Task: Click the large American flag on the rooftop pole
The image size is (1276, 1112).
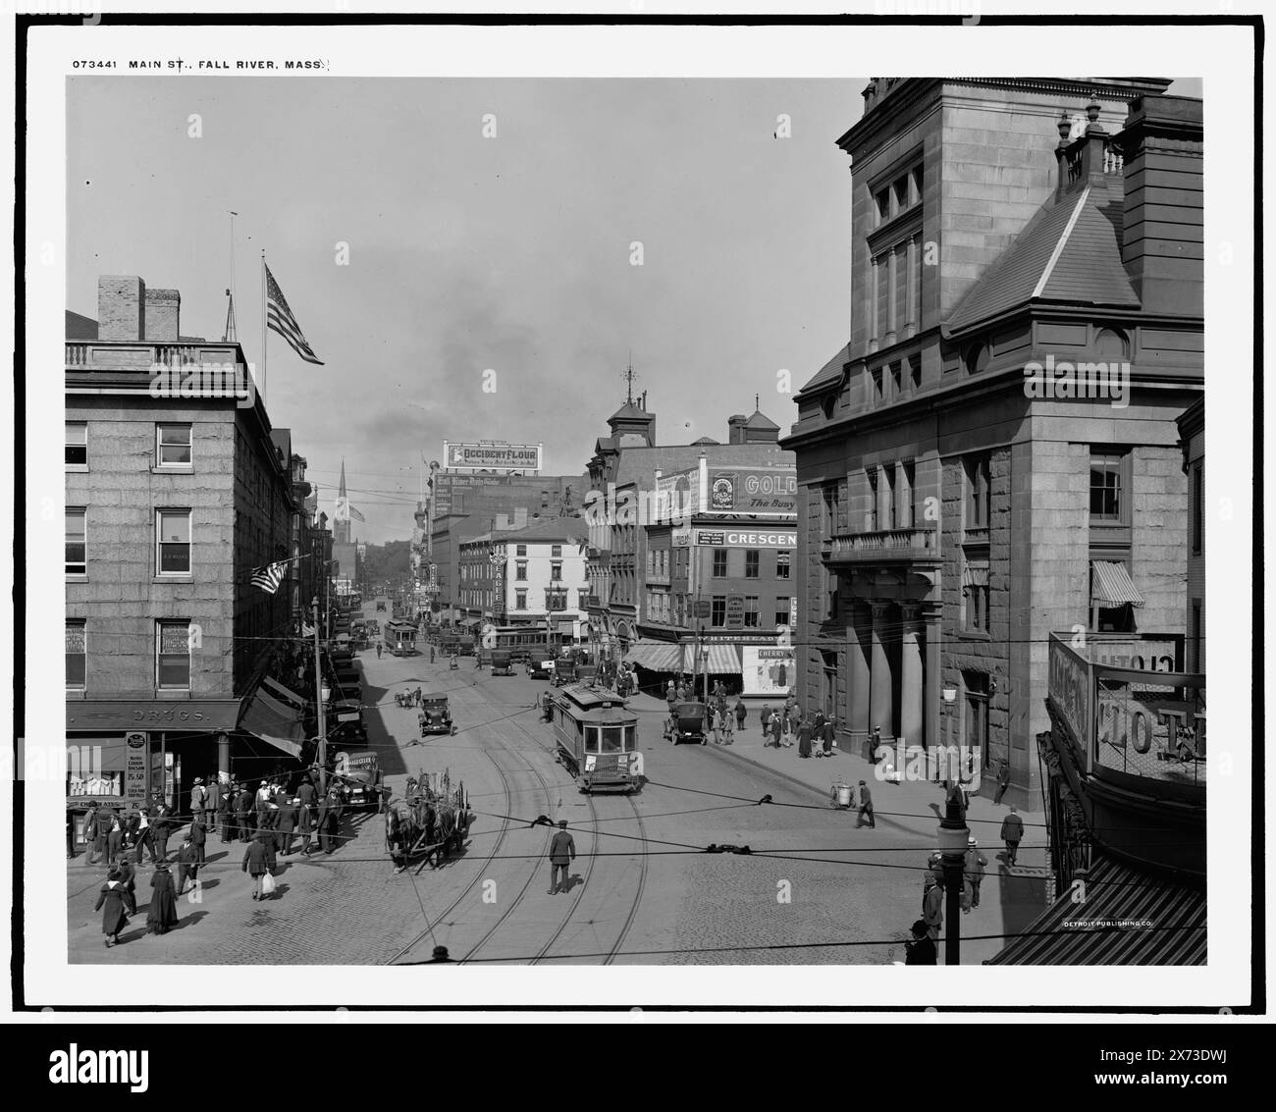Action: (292, 313)
